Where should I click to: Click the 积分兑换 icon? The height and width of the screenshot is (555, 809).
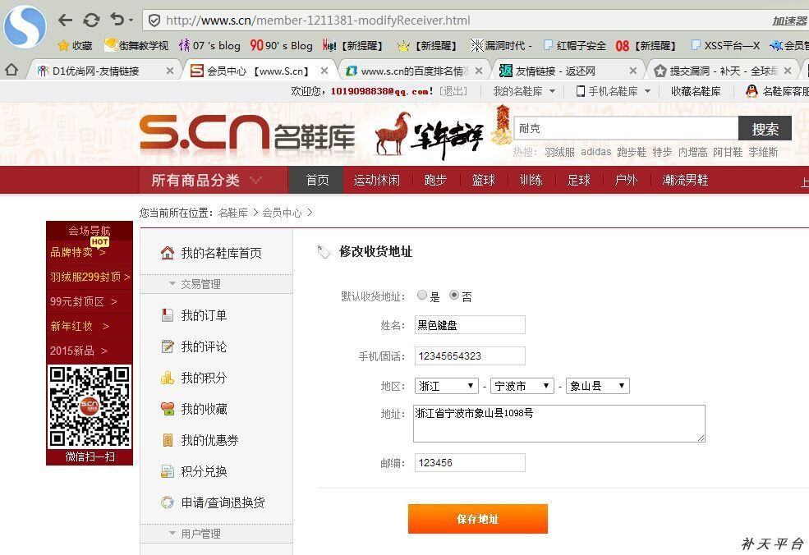(x=168, y=471)
